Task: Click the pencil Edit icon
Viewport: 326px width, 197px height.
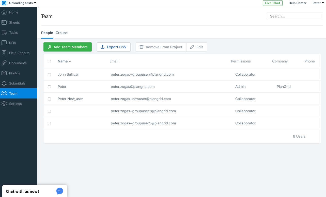Action: point(192,47)
